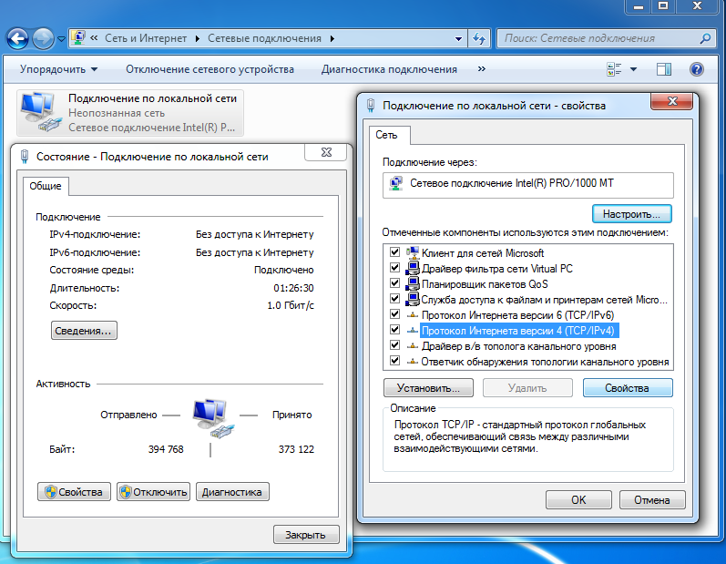
Task: Maximize the Explorer window
Action: click(663, 6)
